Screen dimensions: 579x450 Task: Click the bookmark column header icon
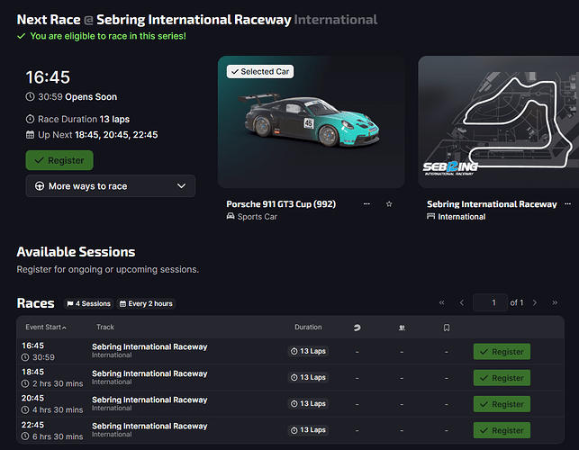tap(446, 328)
